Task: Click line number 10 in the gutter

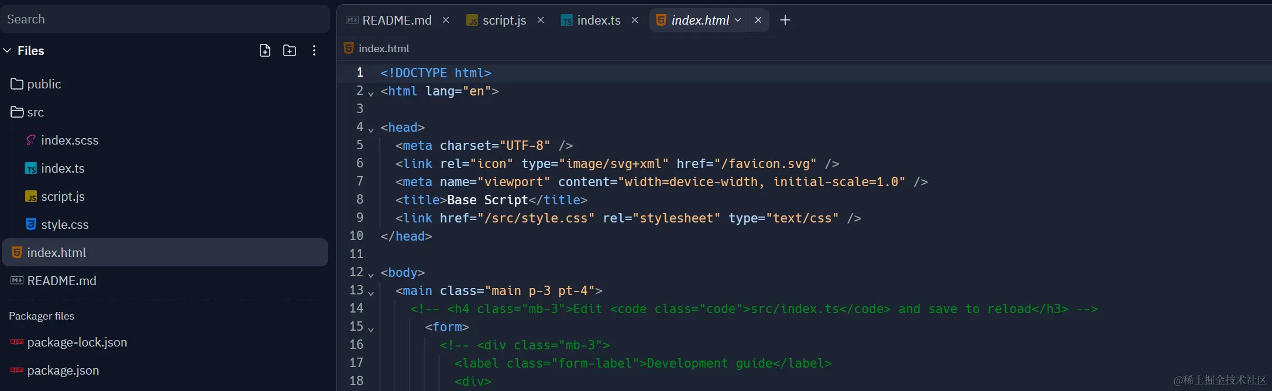Action: [x=356, y=236]
